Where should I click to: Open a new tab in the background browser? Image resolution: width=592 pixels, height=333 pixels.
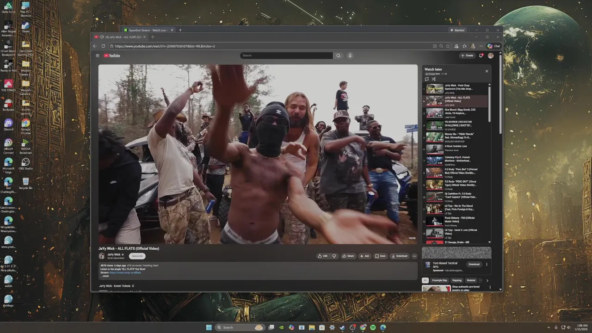[x=180, y=30]
